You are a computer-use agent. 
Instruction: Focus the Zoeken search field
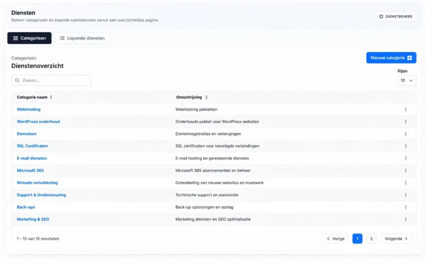pos(51,80)
